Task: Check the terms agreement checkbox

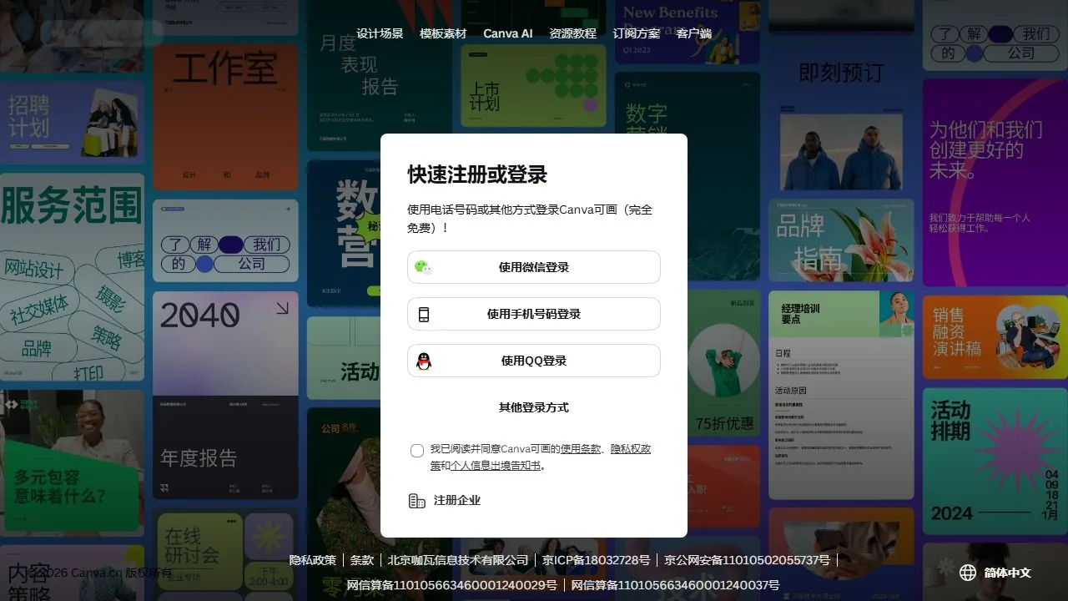Action: click(417, 451)
